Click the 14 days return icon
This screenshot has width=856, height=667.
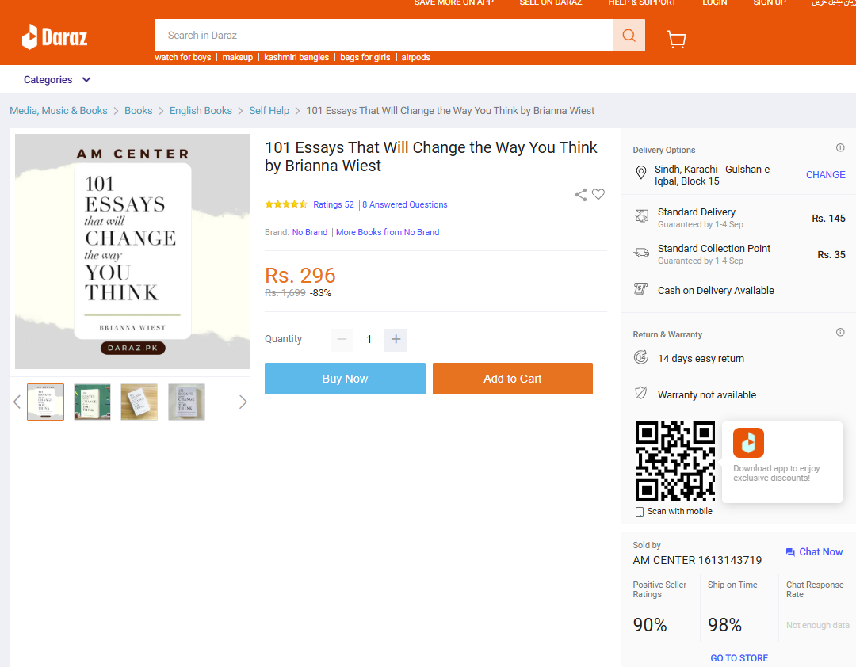(x=641, y=357)
